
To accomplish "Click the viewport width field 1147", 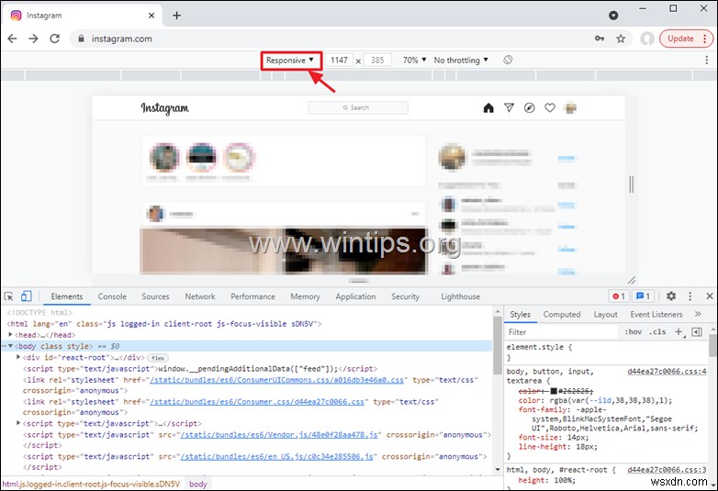I will (340, 61).
